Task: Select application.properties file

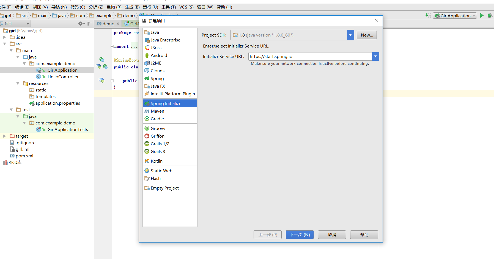Action: point(57,103)
